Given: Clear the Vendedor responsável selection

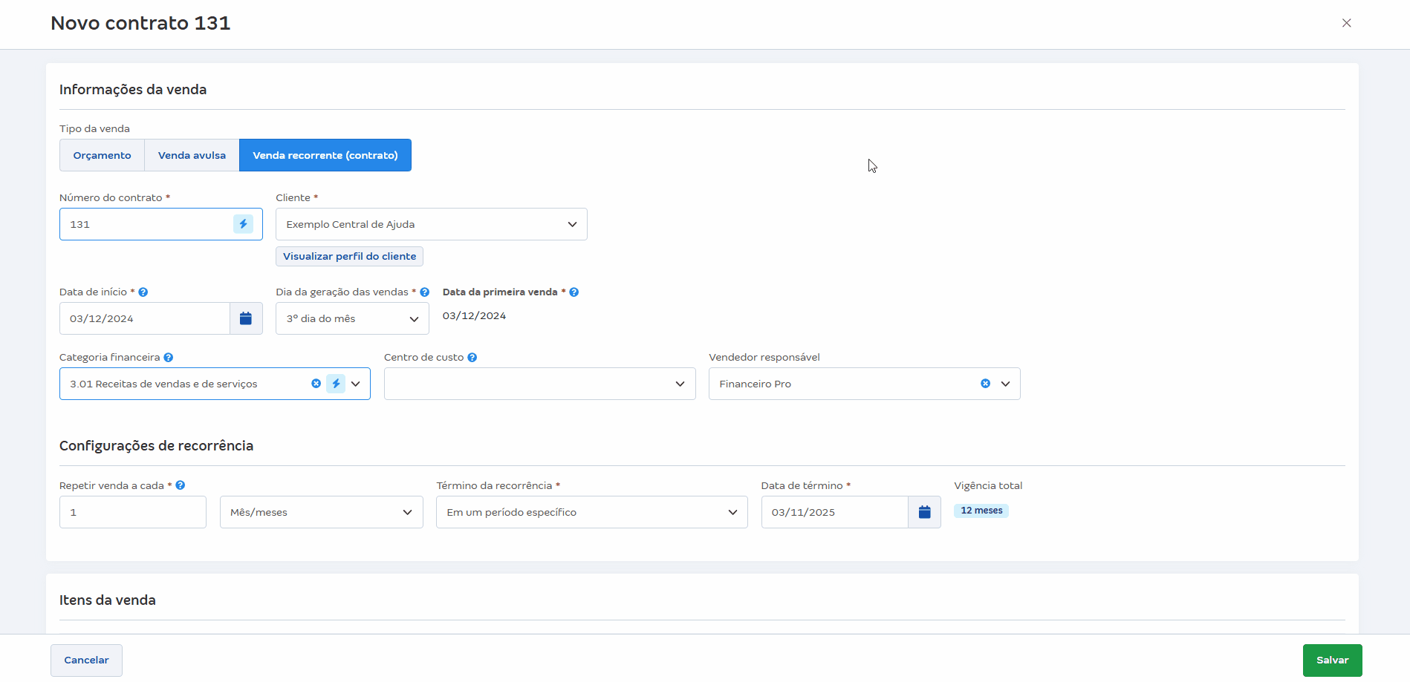Looking at the screenshot, I should tap(985, 384).
